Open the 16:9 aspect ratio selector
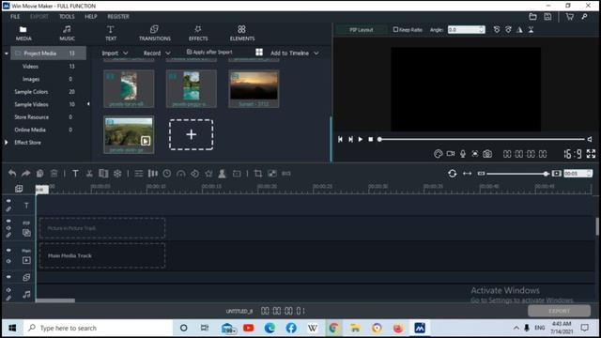This screenshot has width=601, height=338. [573, 154]
